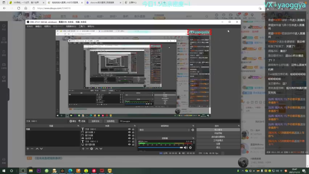The height and width of the screenshot is (174, 309).
Task: Open the 视图(V) menu in OBS
Action: 47,26
